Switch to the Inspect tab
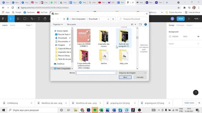The height and width of the screenshot is (113, 202). (x=189, y=25)
